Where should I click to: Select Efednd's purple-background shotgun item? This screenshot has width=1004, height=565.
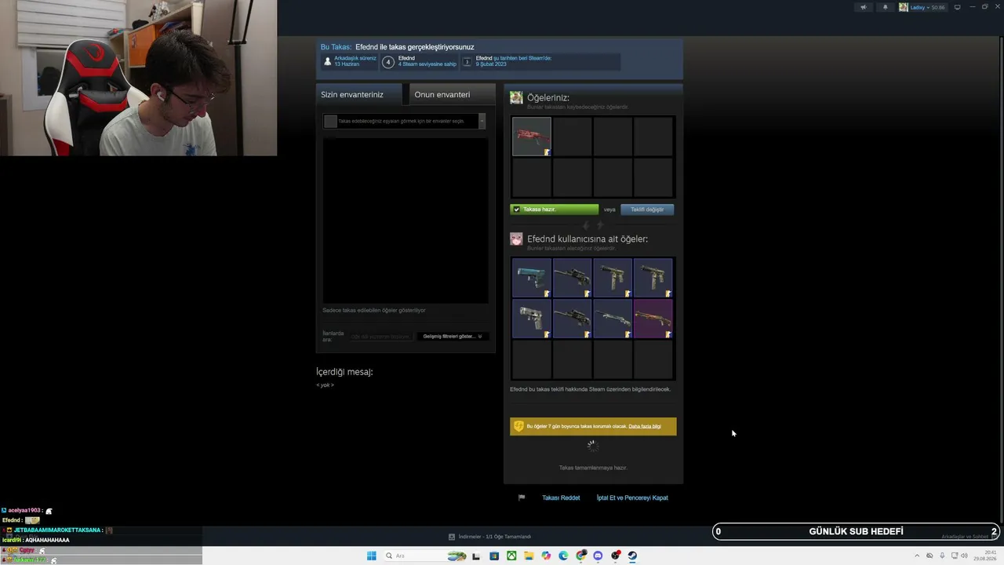coord(653,319)
